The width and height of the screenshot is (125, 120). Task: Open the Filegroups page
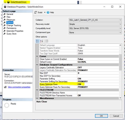click(x=11, y=20)
